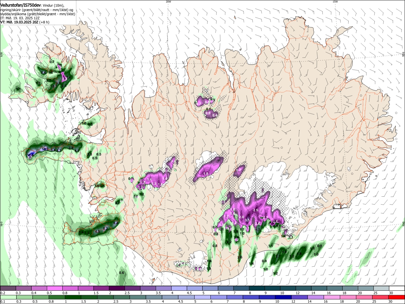Viewport: 405px width, 304px height.
Task: Select the snow legend swatch labeled 0.3
Action: coord(24,288)
